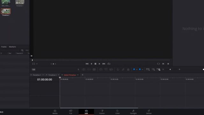Select the Dynamic Trim Mode tool
The image size is (204, 115).
89,70
